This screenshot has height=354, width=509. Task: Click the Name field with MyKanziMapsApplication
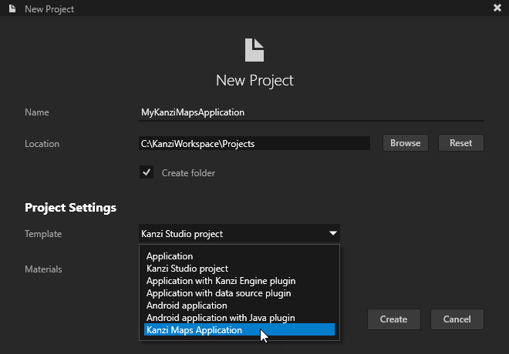click(312, 112)
